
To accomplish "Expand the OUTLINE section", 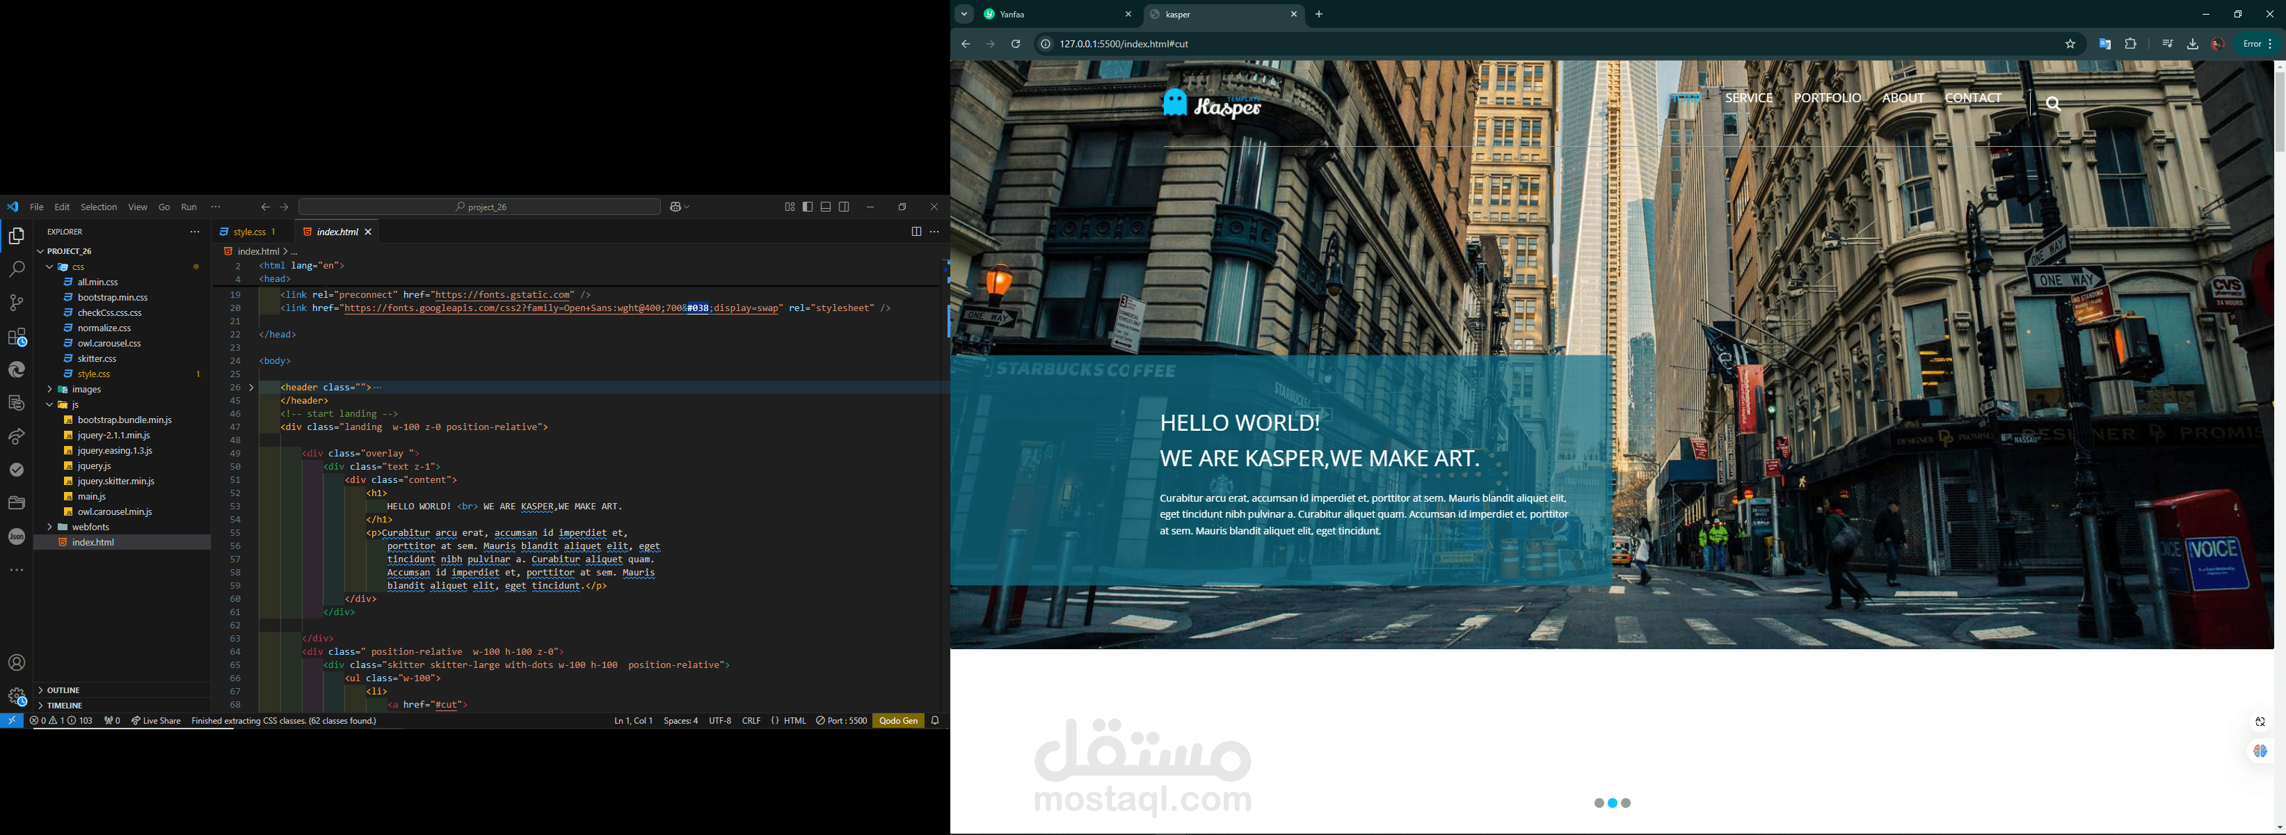I will [x=64, y=690].
